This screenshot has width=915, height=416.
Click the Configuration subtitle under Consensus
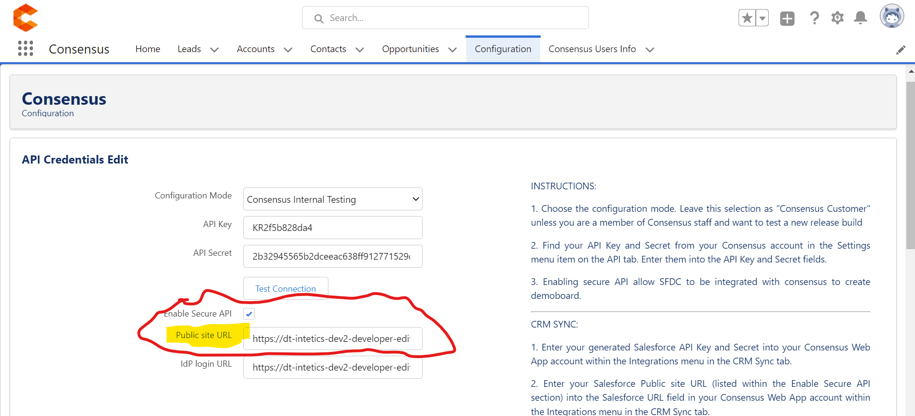[x=48, y=113]
